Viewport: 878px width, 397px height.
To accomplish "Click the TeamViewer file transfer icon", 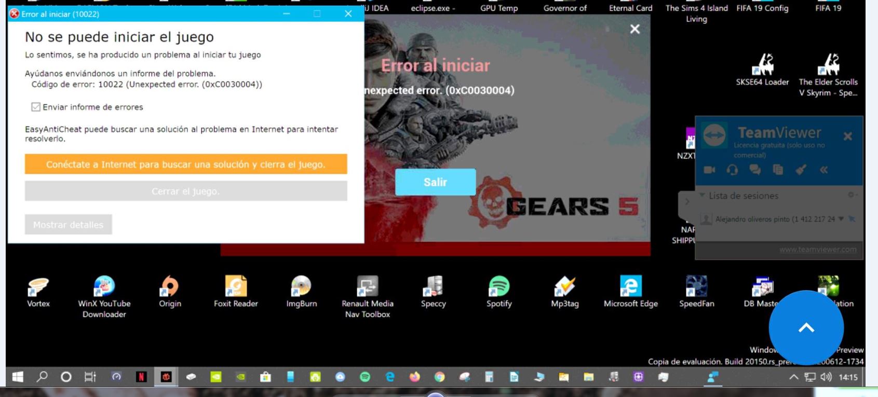I will [778, 170].
